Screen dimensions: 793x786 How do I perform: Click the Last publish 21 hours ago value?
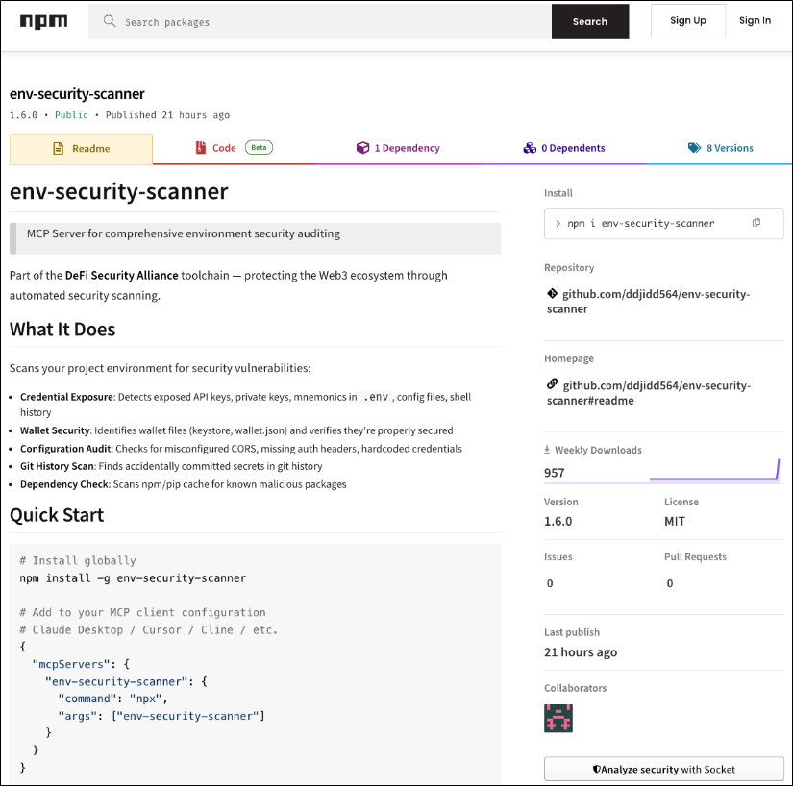click(x=581, y=652)
